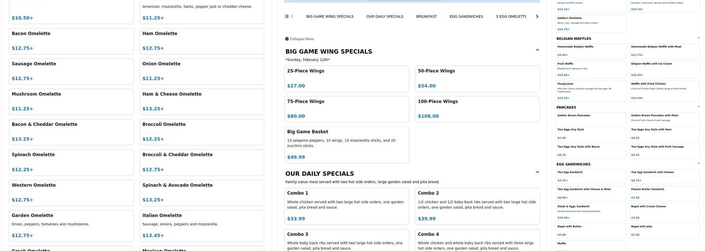The image size is (705, 251).
Task: Collapse the Egg Sandwiches section in the right panel
Action: pyautogui.click(x=698, y=164)
